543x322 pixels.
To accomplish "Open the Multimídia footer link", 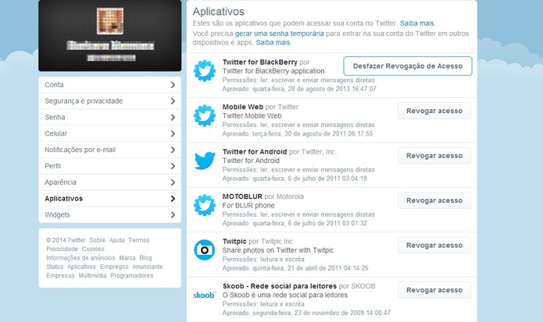I will (92, 276).
